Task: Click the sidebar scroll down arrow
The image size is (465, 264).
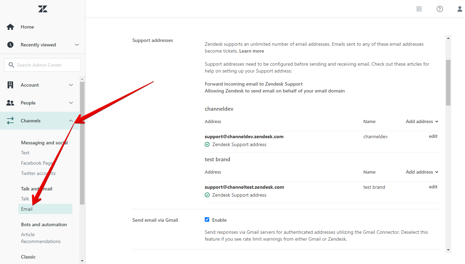Action: tap(82, 261)
